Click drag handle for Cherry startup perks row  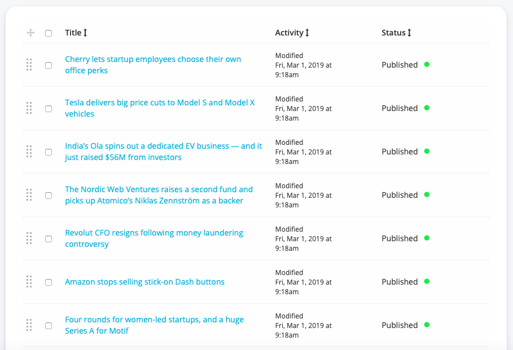pyautogui.click(x=29, y=65)
